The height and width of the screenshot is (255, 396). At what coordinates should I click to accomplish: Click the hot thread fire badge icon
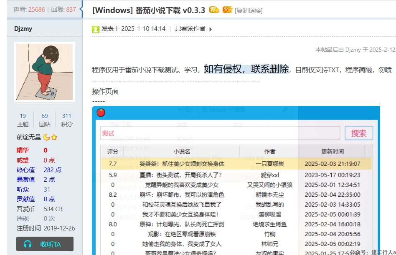(x=227, y=10)
